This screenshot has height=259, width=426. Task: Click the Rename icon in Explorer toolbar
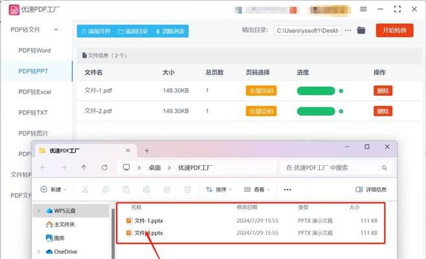pyautogui.click(x=146, y=190)
